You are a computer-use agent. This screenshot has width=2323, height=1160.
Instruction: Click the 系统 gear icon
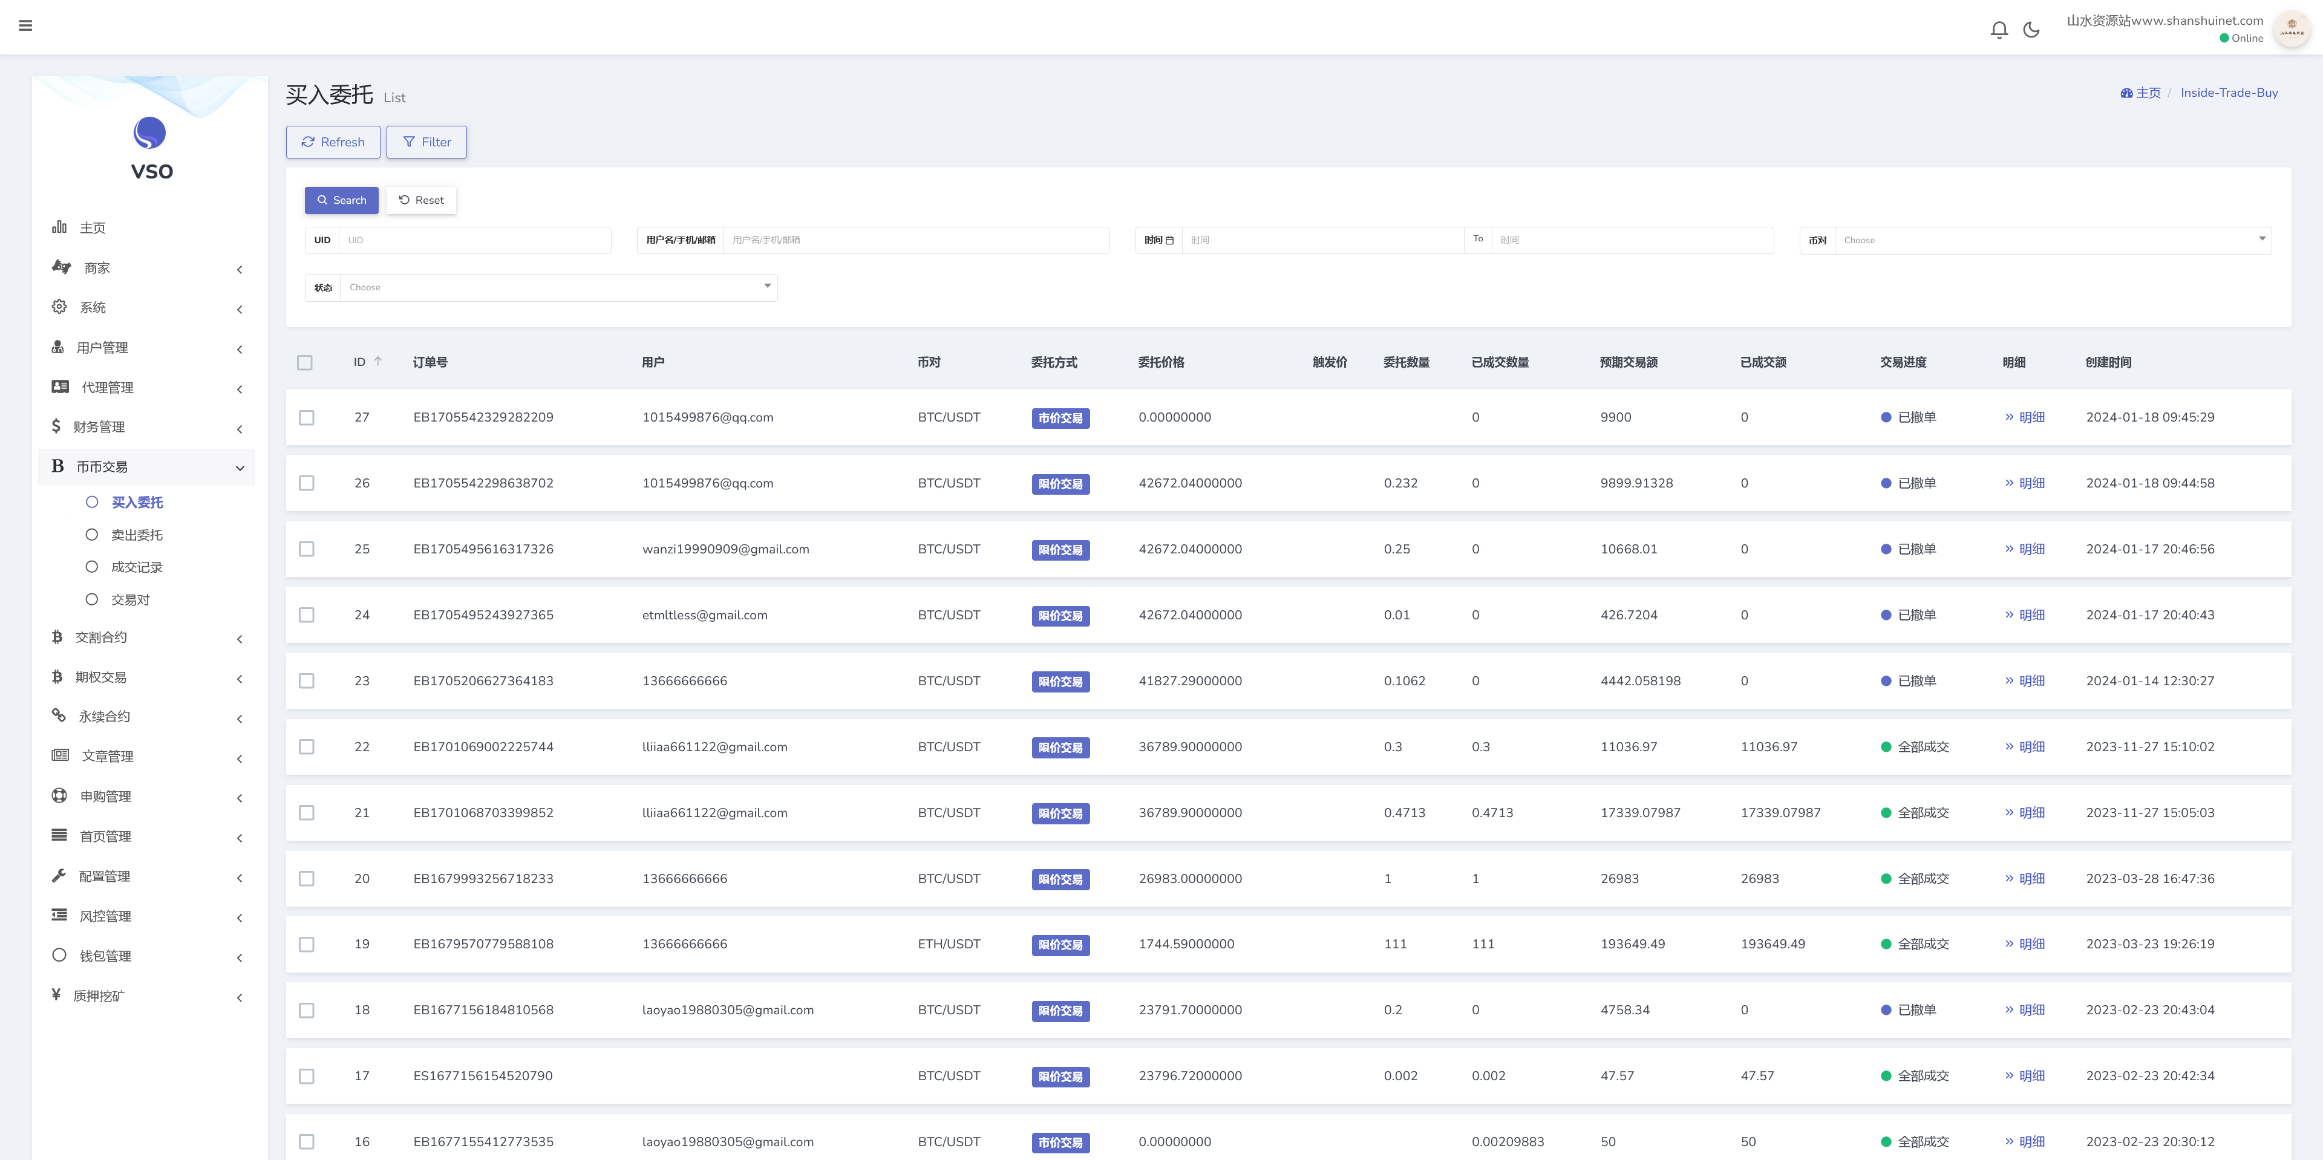pos(59,307)
